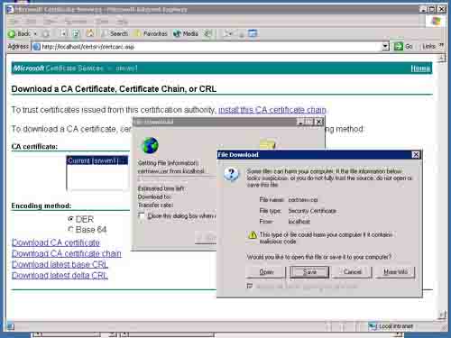Select the Base 64 encoding radio button
Image resolution: width=451 pixels, height=338 pixels.
(70, 229)
